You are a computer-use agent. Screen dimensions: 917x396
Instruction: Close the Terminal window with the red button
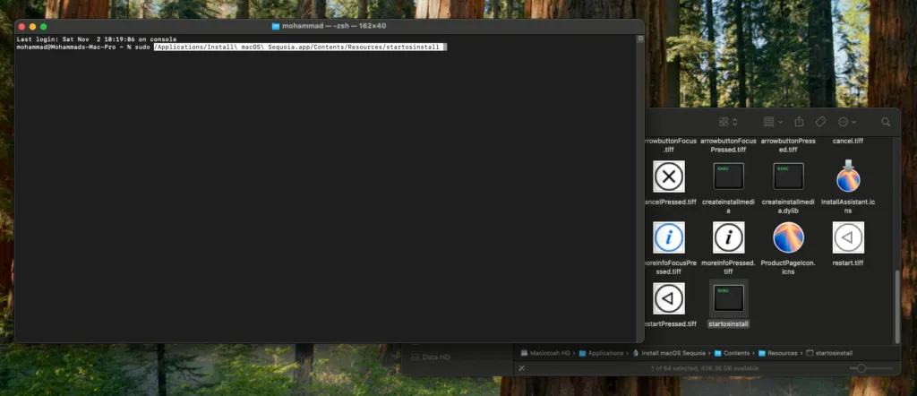pyautogui.click(x=21, y=27)
